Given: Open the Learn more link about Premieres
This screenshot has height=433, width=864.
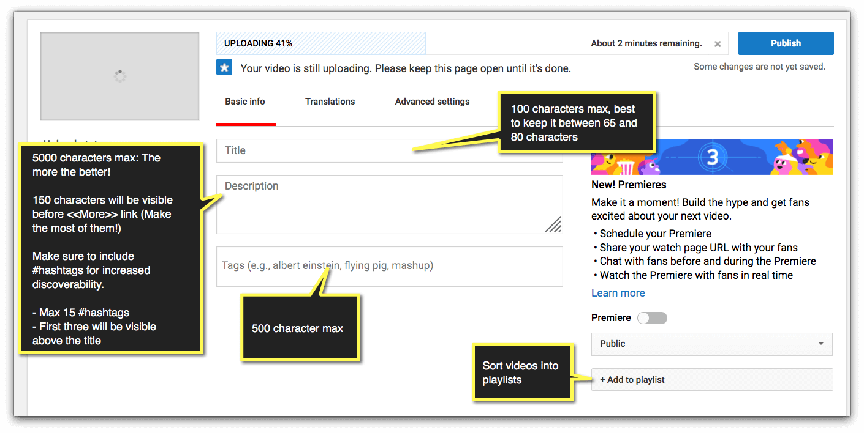Looking at the screenshot, I should pos(618,293).
